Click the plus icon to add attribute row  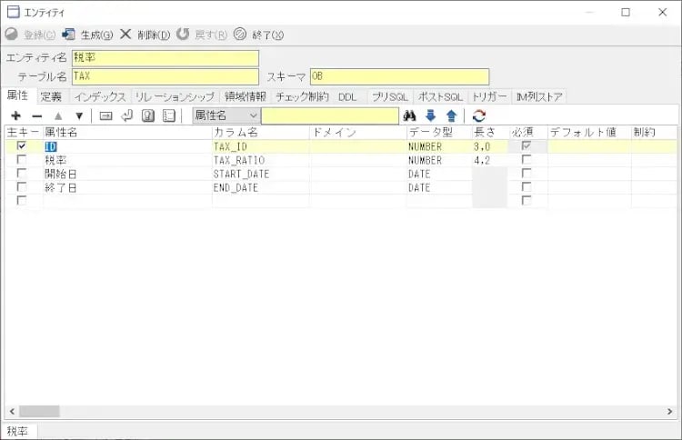point(15,115)
